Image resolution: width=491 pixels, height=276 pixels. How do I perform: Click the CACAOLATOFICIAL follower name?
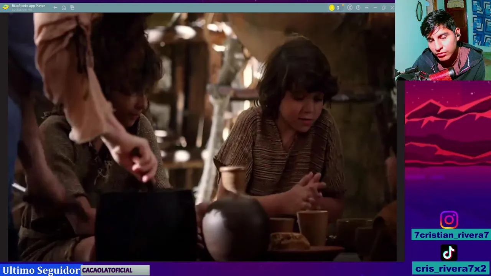coord(107,270)
